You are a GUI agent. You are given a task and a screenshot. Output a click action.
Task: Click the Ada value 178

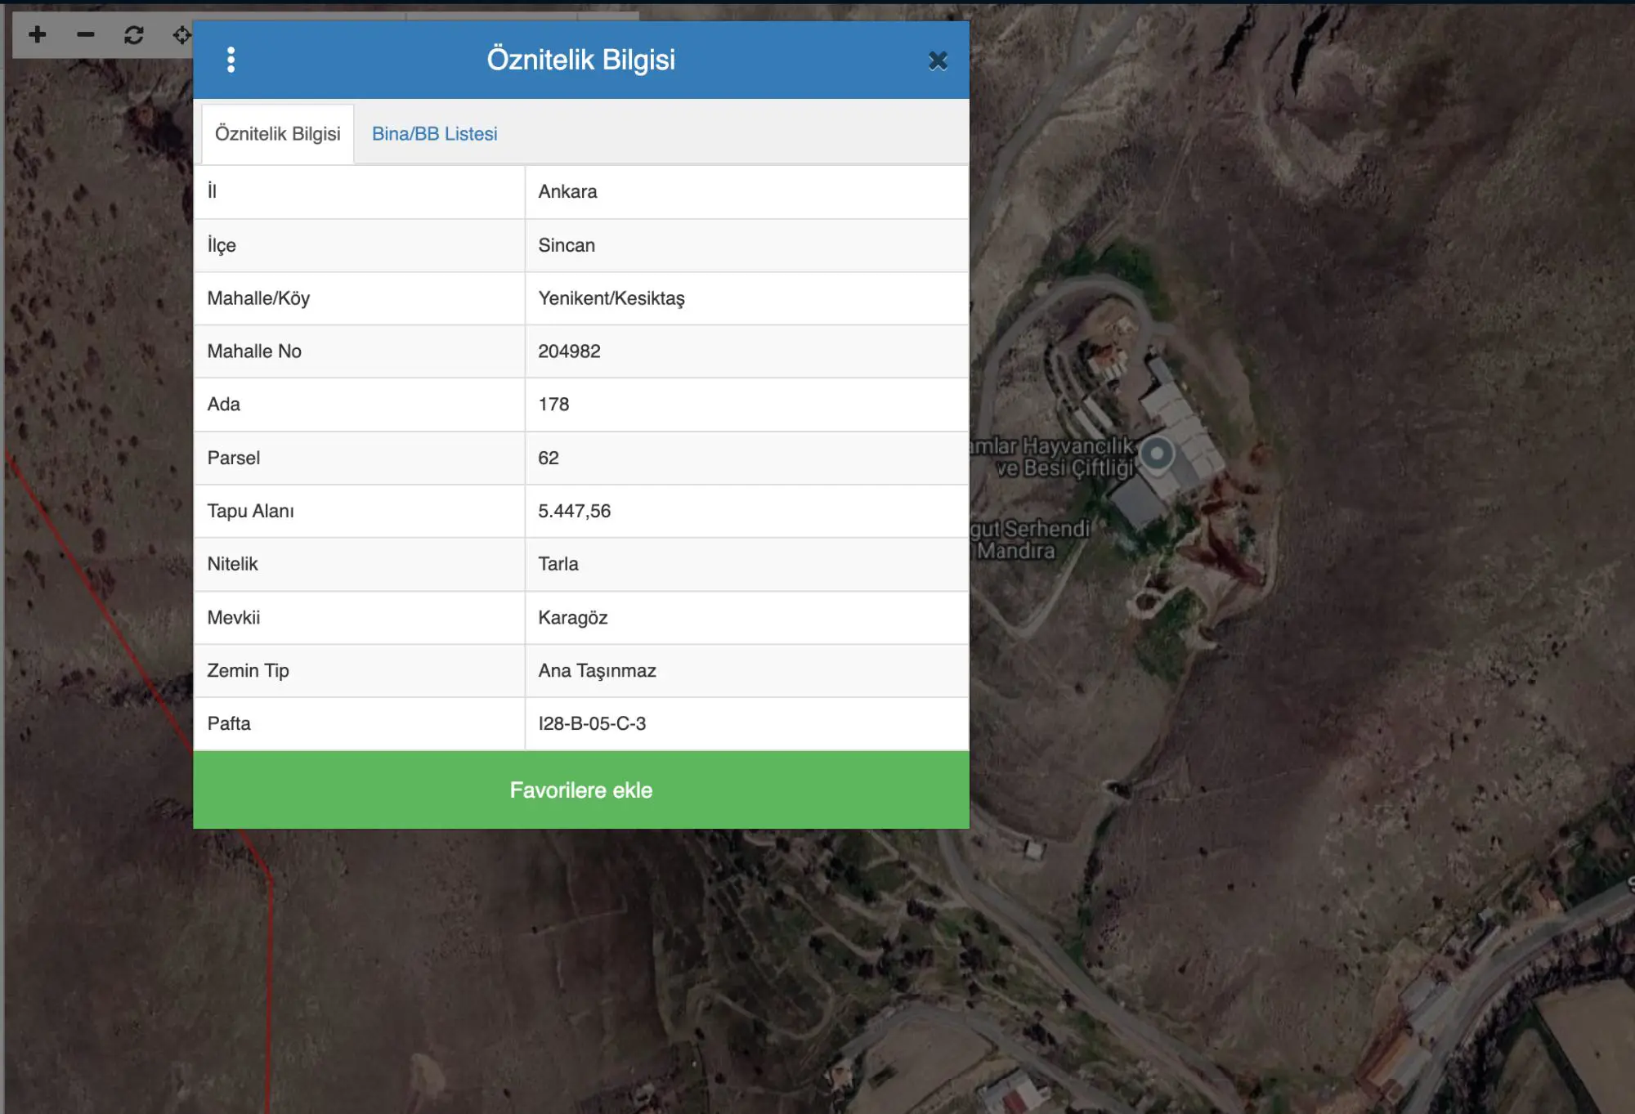click(x=553, y=405)
